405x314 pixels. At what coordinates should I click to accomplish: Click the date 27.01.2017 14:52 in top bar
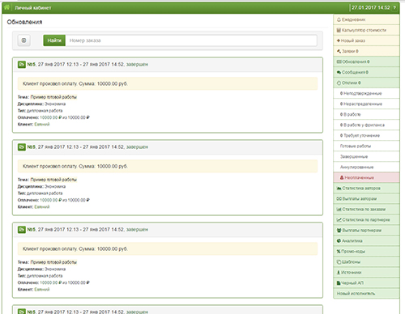(x=370, y=8)
